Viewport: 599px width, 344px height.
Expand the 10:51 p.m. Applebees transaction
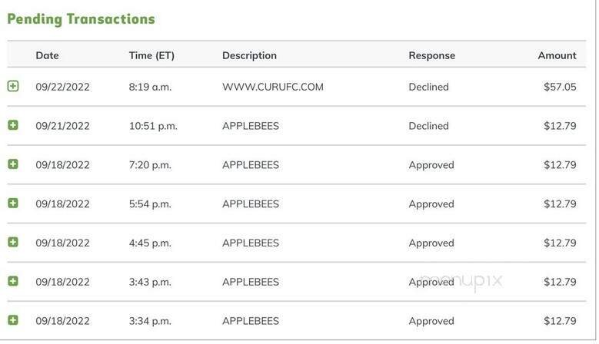pos(13,125)
